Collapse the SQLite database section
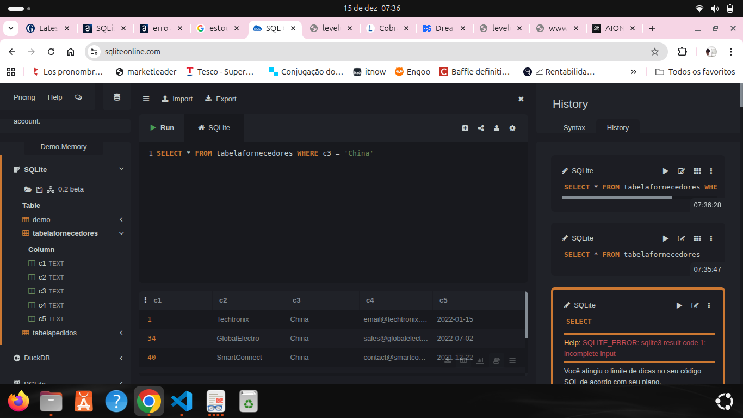This screenshot has height=418, width=743. [x=121, y=170]
